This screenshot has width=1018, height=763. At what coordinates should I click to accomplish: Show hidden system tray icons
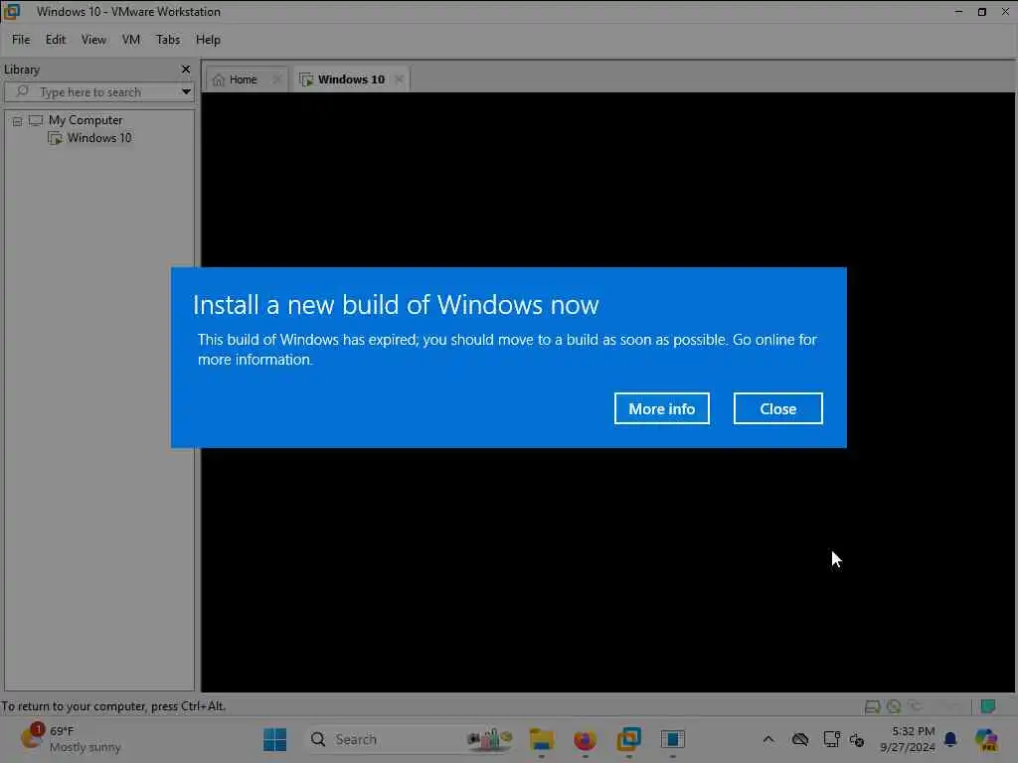click(x=768, y=739)
